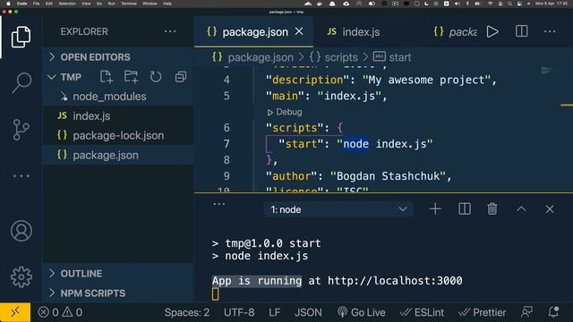The height and width of the screenshot is (322, 573).
Task: Click the ESLint status bar item
Action: pyautogui.click(x=422, y=312)
